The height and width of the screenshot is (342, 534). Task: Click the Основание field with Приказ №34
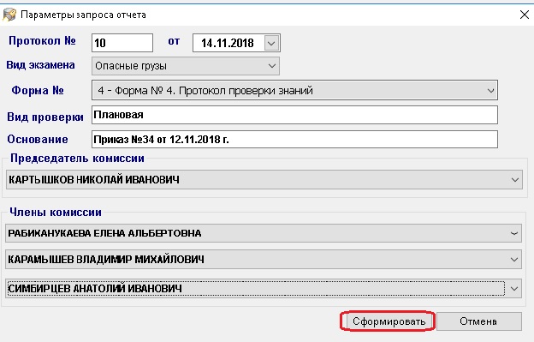coord(294,140)
